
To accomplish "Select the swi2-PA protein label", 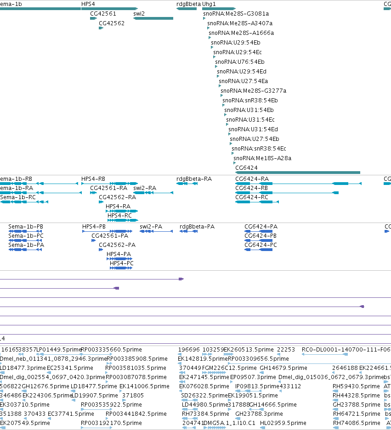I will [151, 227].
